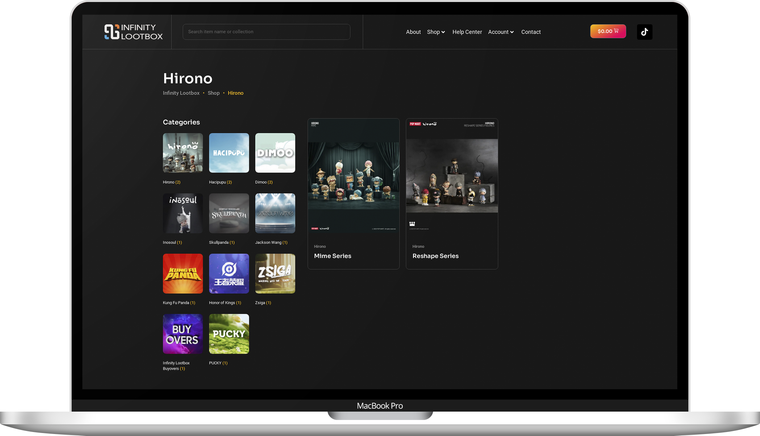Click the Infinity Lootbox logo

tap(133, 32)
